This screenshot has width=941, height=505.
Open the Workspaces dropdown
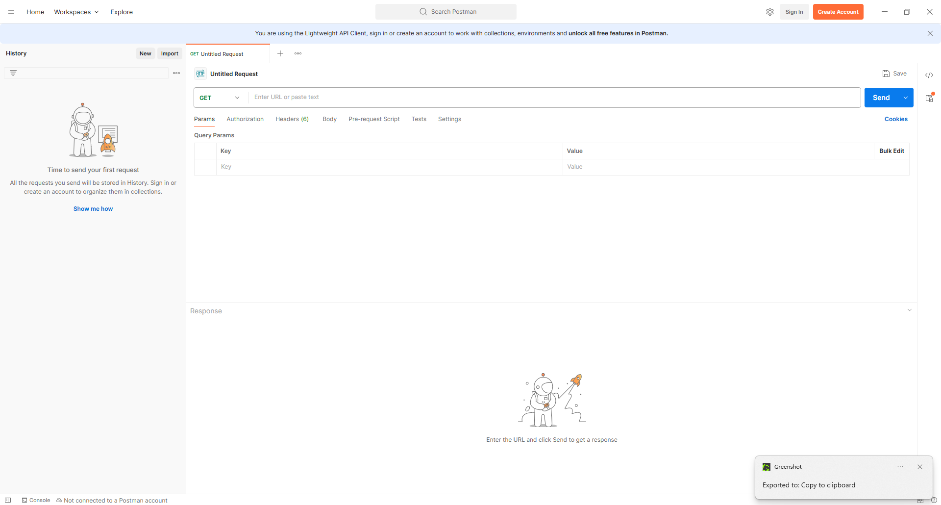[76, 12]
